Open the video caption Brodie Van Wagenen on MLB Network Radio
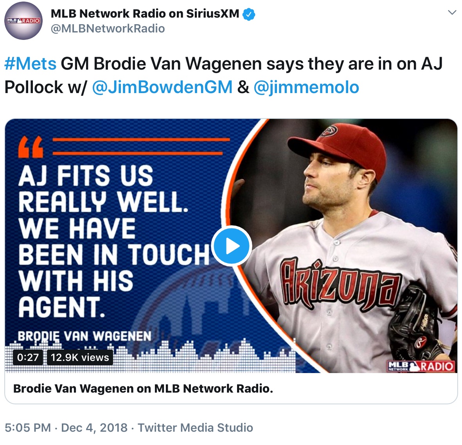This screenshot has height=445, width=462. [143, 388]
